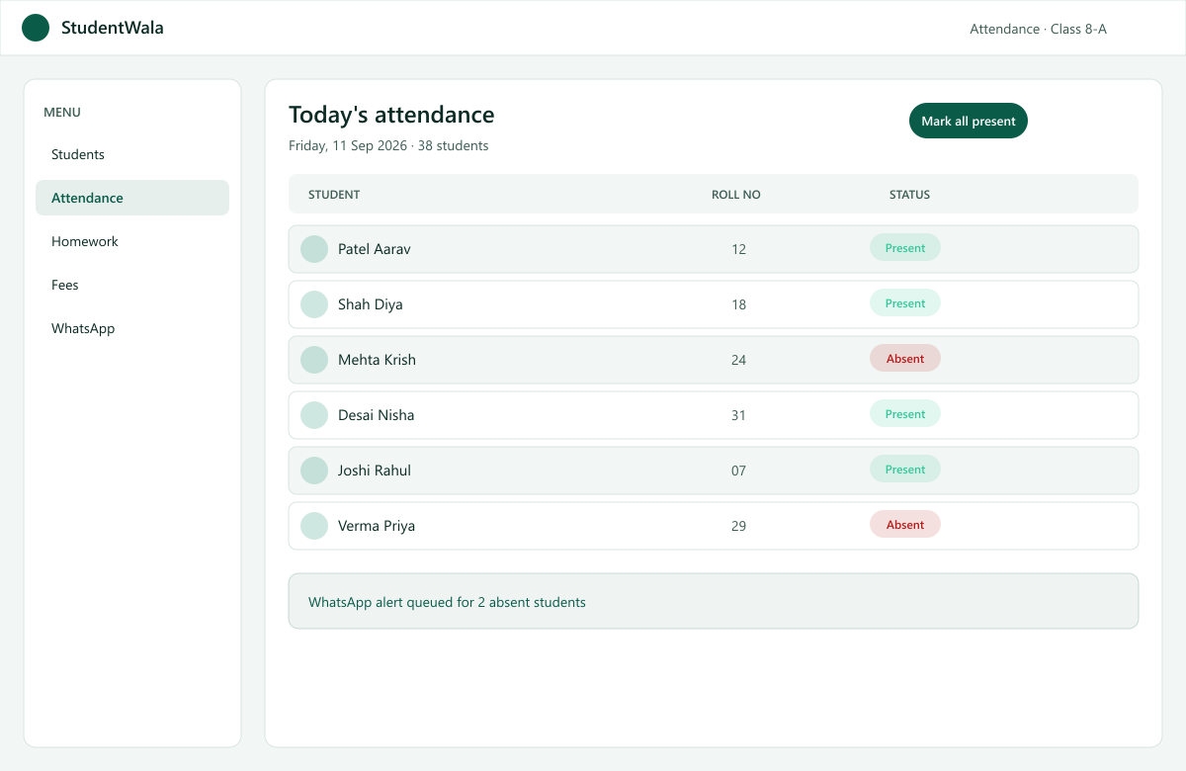Toggle Joshi Rahul's Present status badge

905,470
